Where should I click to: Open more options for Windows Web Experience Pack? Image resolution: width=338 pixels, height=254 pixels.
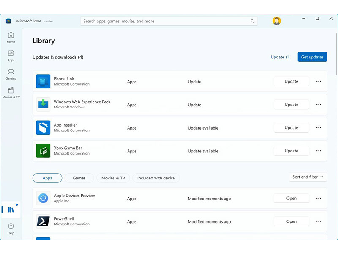click(319, 105)
